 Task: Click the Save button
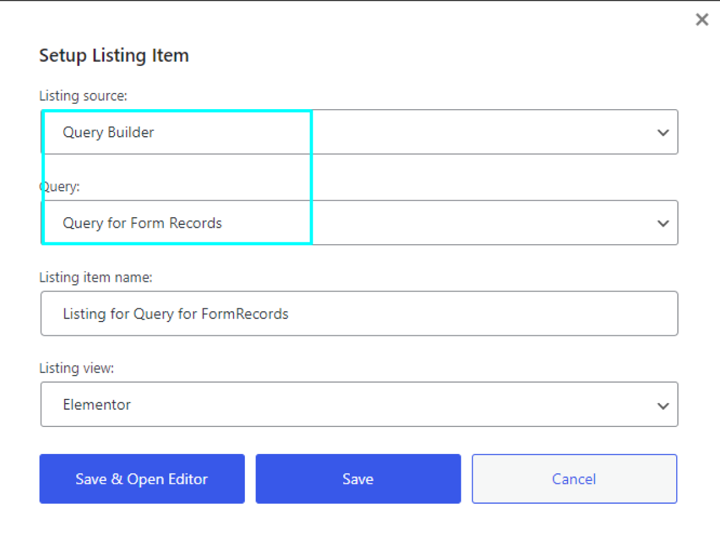358,479
